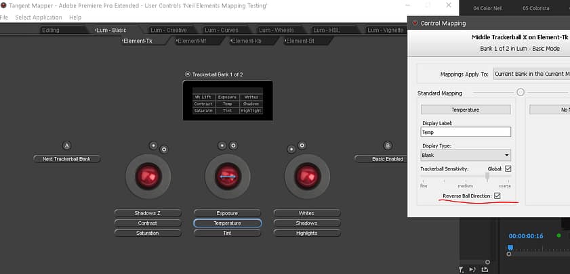Click the right red trackerball

(x=307, y=177)
